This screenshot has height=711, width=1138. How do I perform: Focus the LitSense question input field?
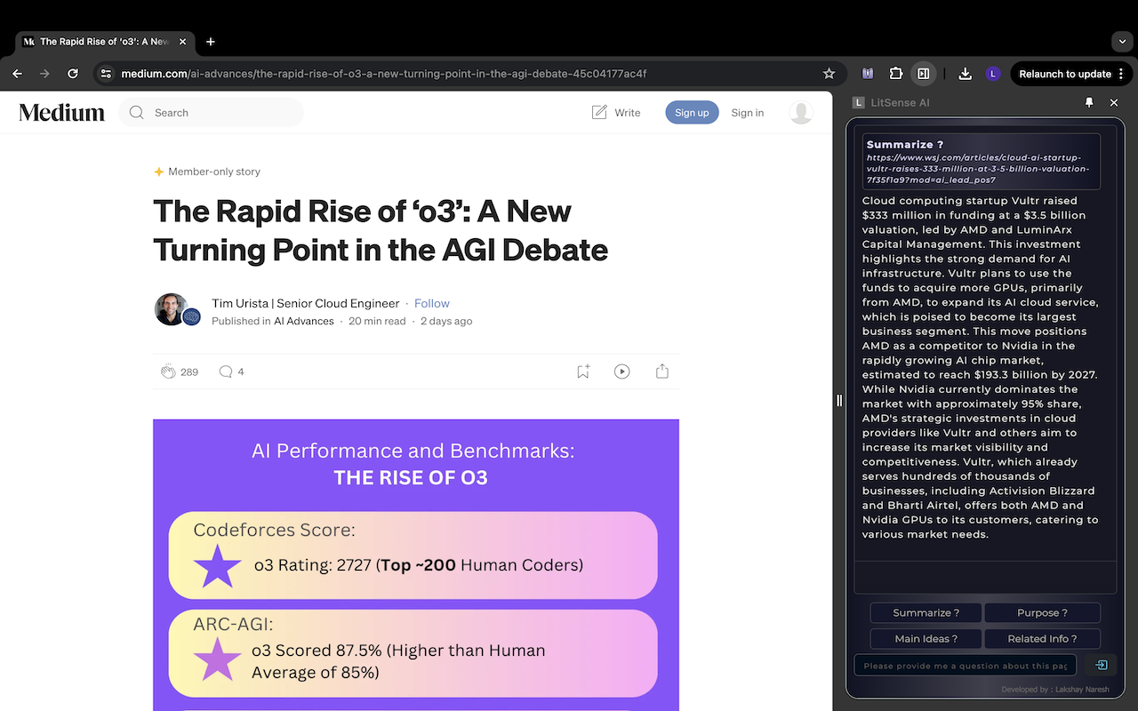tap(966, 665)
